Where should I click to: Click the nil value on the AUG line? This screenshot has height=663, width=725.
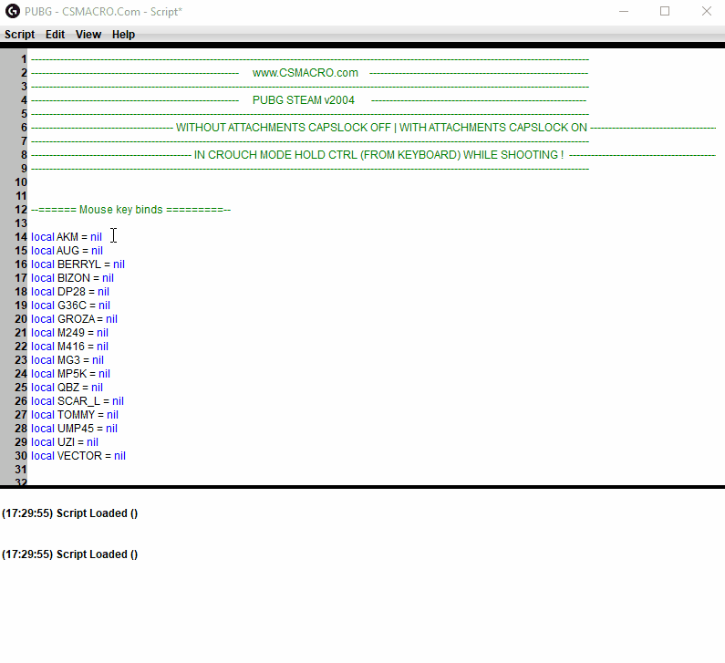[97, 251]
